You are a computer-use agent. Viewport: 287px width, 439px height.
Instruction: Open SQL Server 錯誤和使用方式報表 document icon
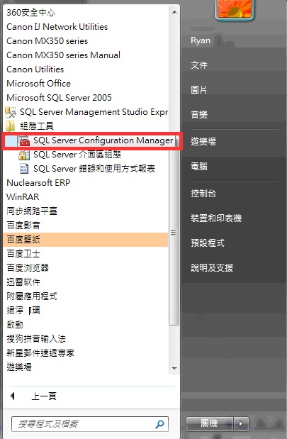point(24,169)
